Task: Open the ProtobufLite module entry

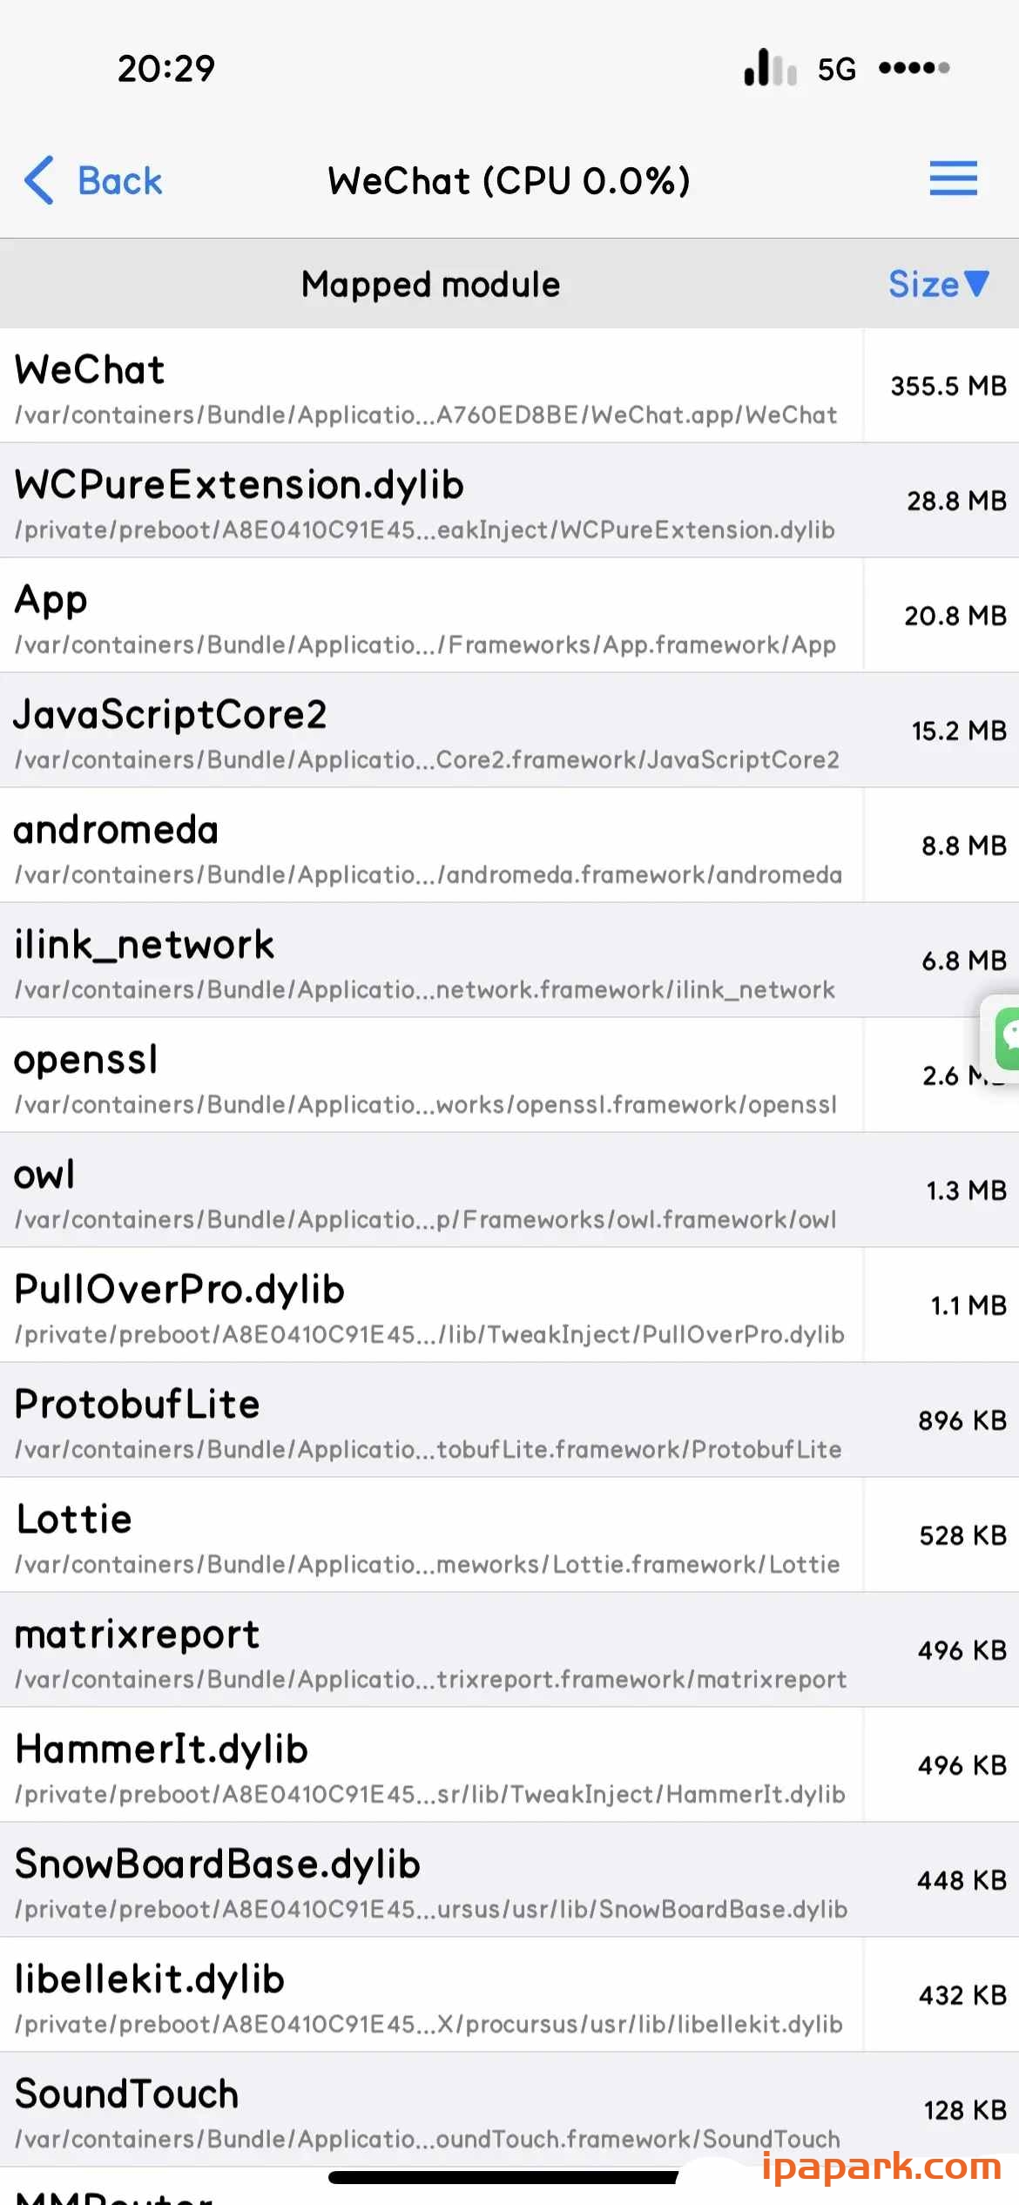Action: click(430, 1420)
